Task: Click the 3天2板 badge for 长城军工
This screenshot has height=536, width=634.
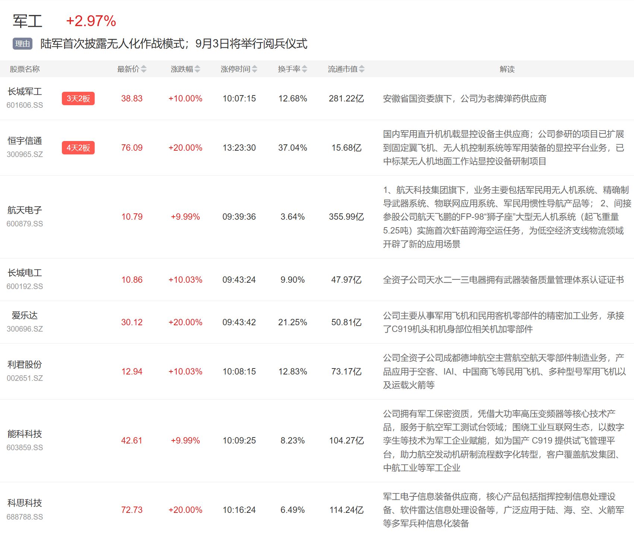Action: 78,98
